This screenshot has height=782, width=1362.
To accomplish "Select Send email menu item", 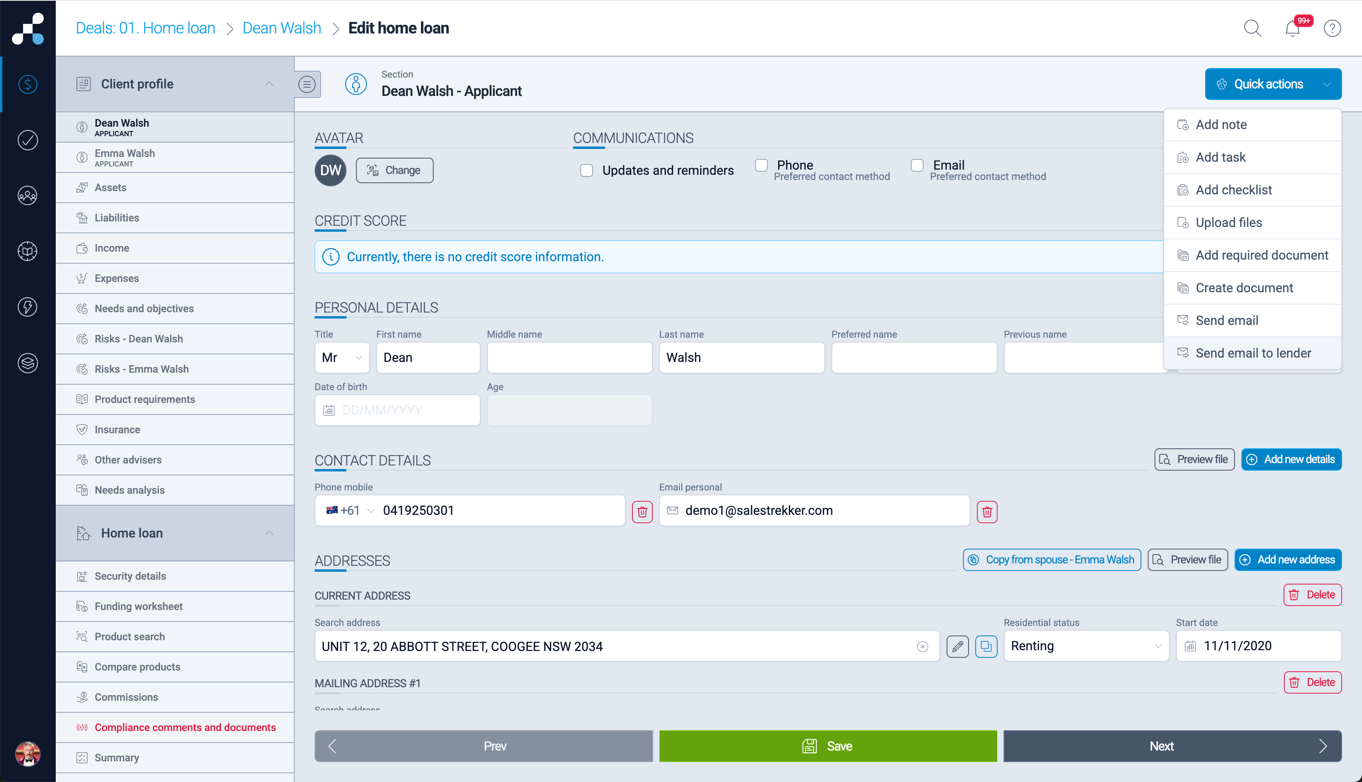I will (1252, 321).
